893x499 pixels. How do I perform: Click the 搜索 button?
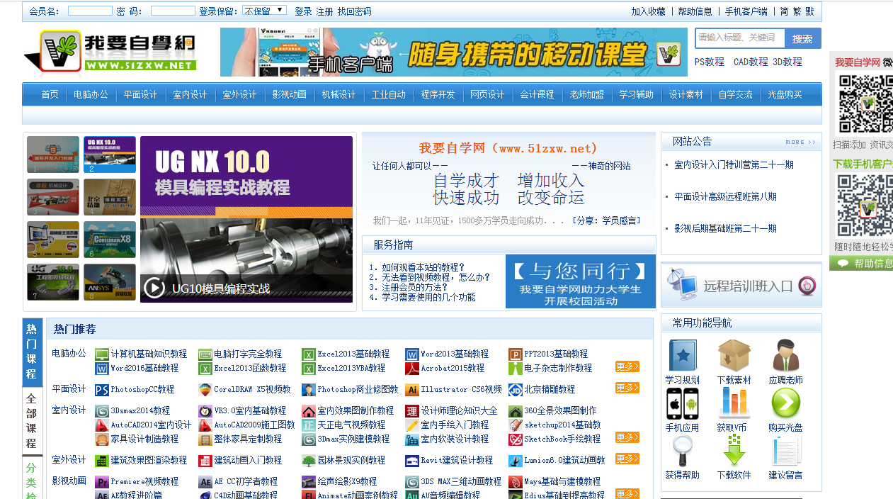[802, 39]
